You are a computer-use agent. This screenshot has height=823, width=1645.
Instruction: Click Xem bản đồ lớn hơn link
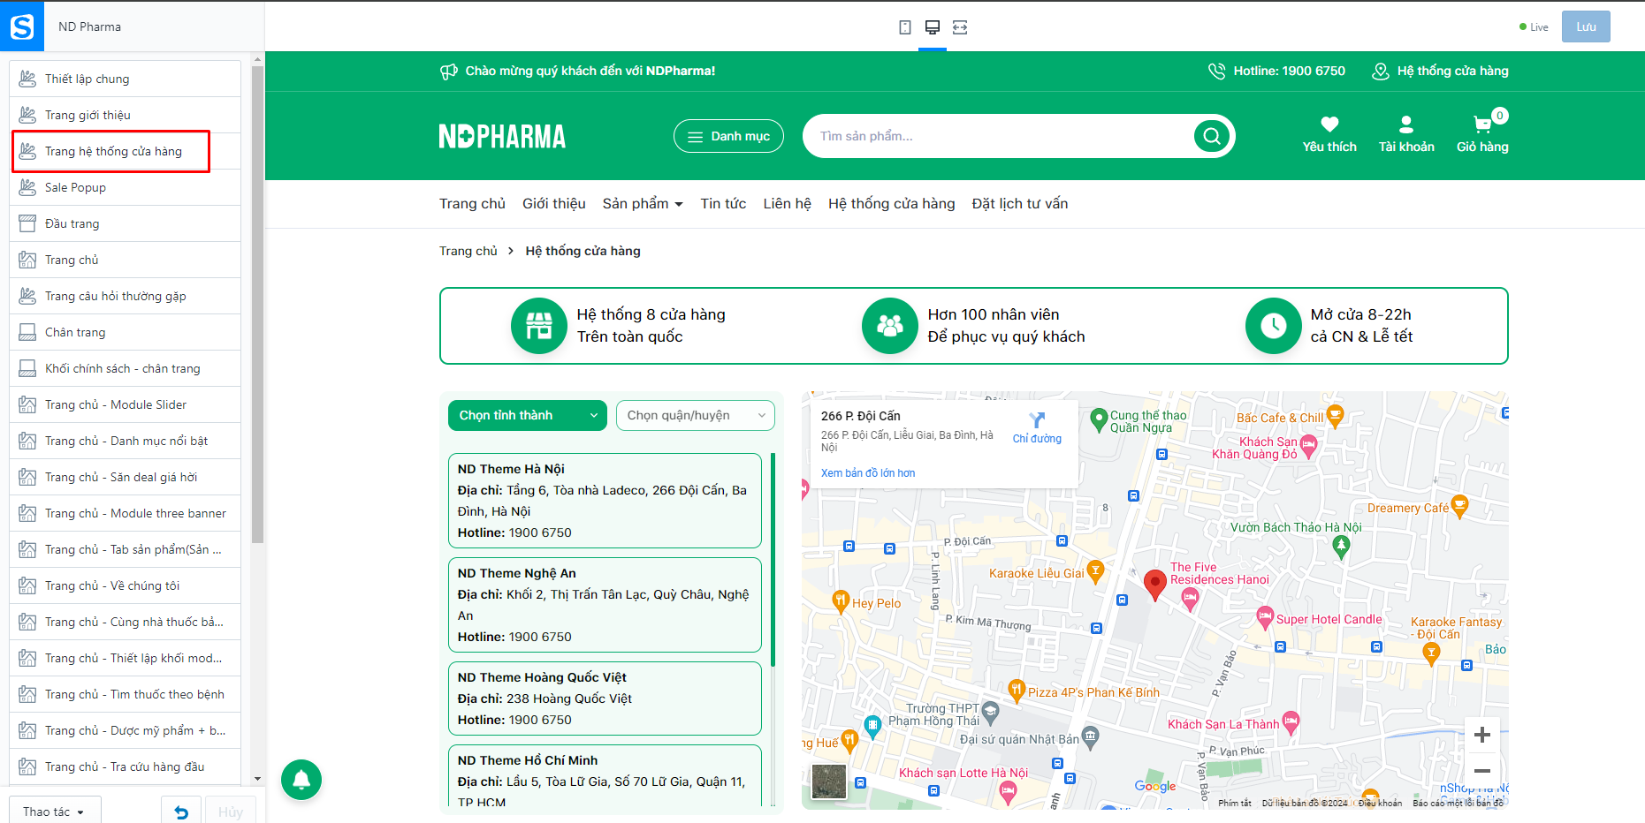[868, 473]
